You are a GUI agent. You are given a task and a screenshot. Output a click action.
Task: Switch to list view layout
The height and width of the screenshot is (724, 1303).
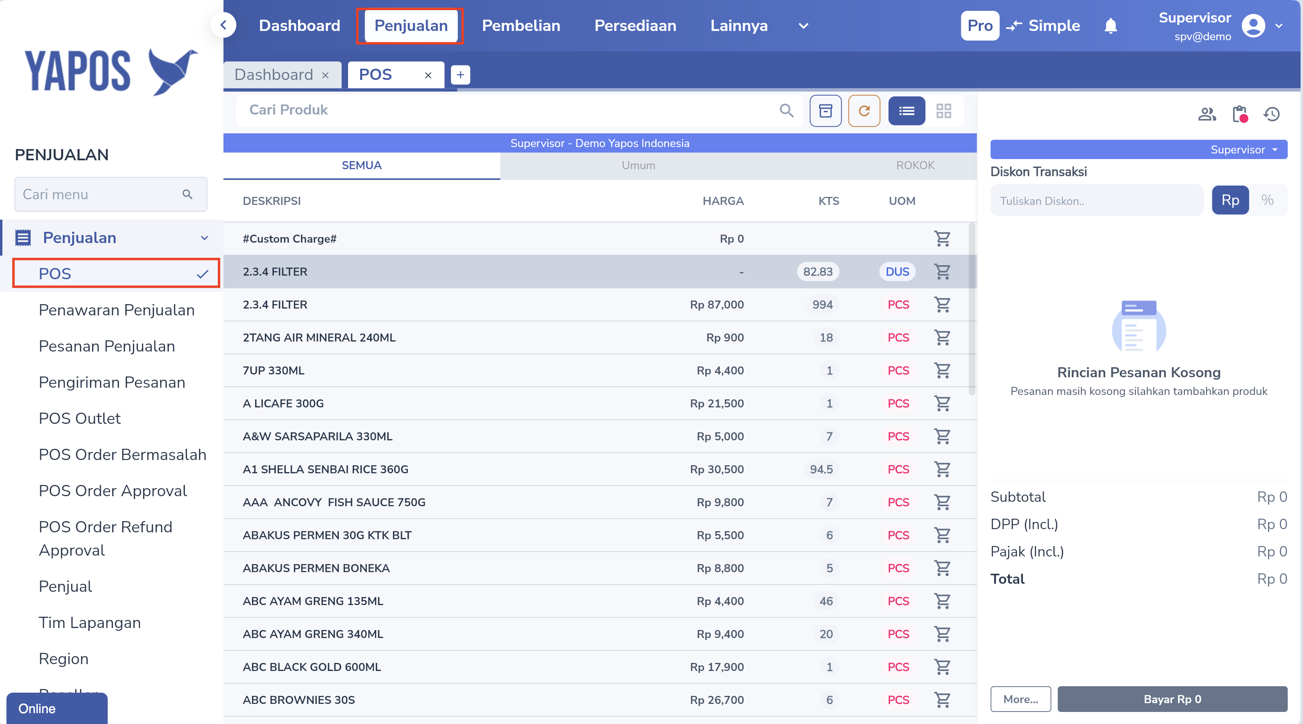pos(906,111)
